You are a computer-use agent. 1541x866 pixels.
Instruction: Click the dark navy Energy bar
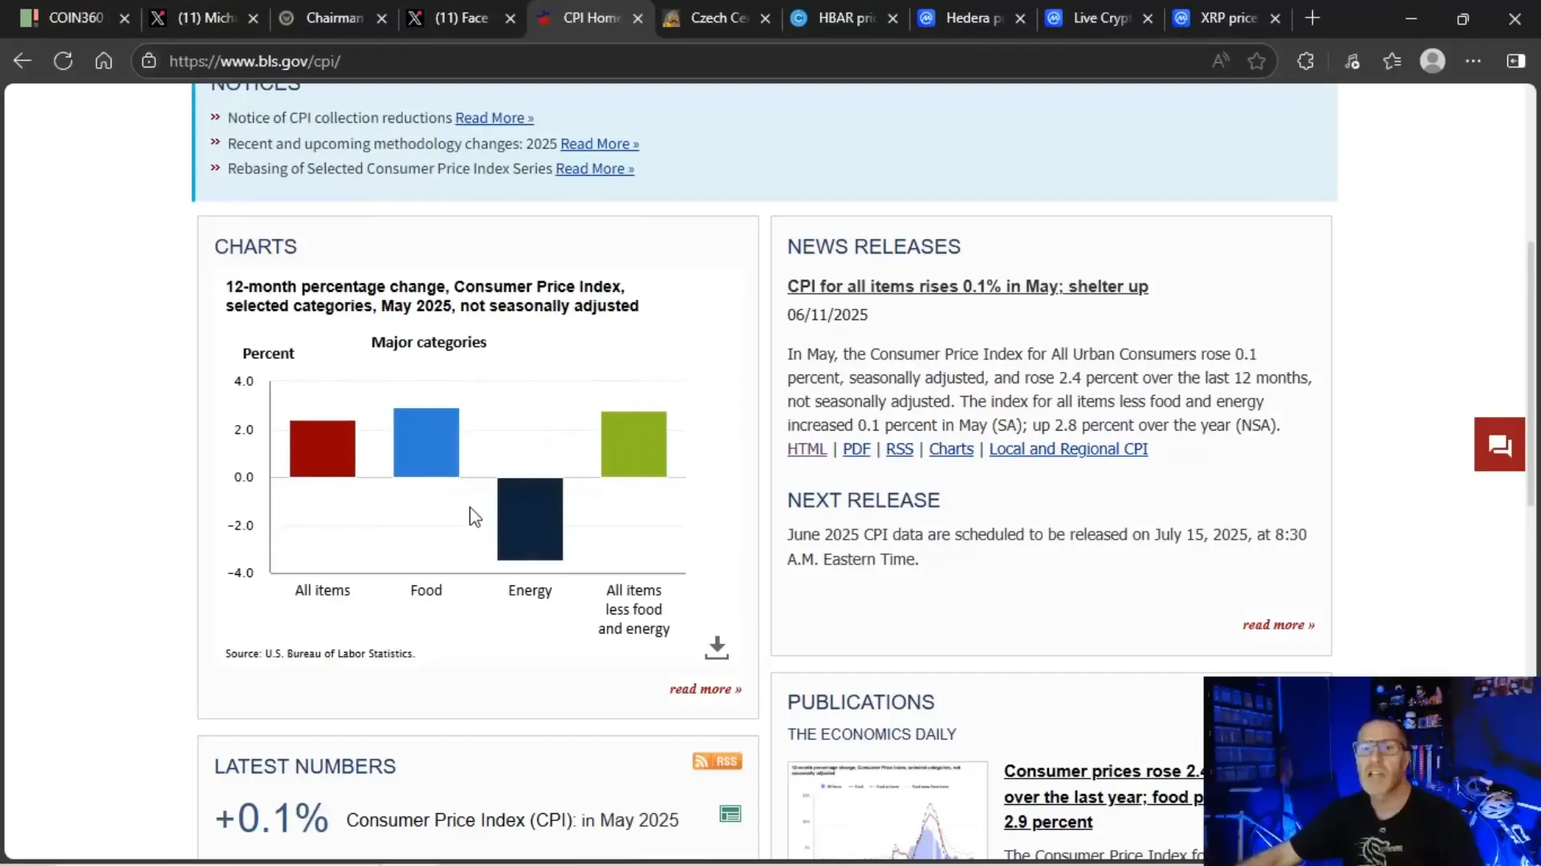pyautogui.click(x=530, y=519)
